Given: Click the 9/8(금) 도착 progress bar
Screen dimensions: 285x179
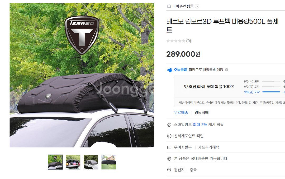Looking at the screenshot, I should click(271, 92).
